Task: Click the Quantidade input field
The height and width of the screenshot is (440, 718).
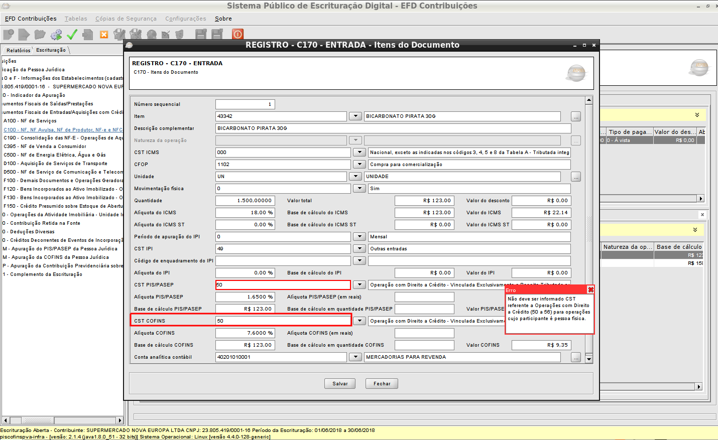Action: click(245, 201)
